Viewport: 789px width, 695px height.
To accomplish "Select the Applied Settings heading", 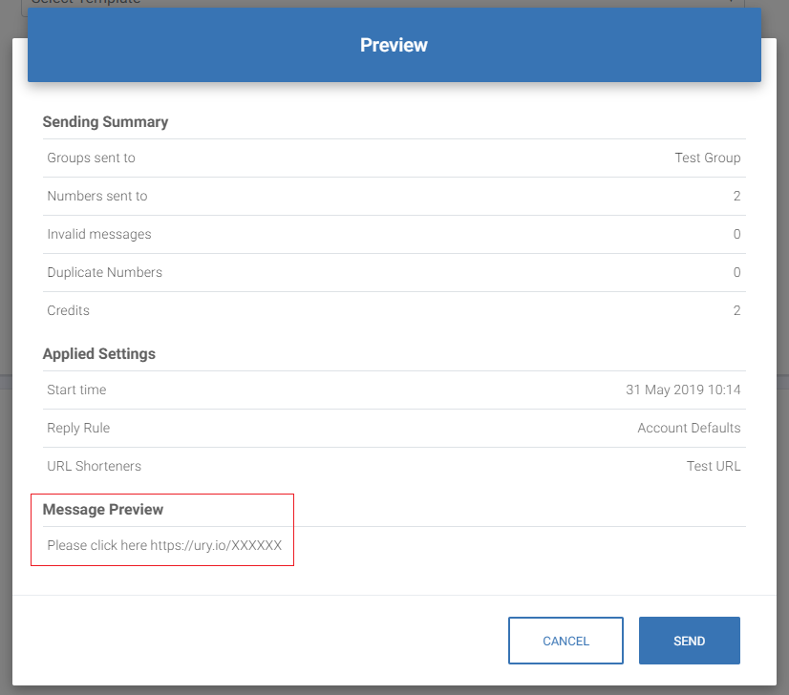I will click(x=98, y=353).
